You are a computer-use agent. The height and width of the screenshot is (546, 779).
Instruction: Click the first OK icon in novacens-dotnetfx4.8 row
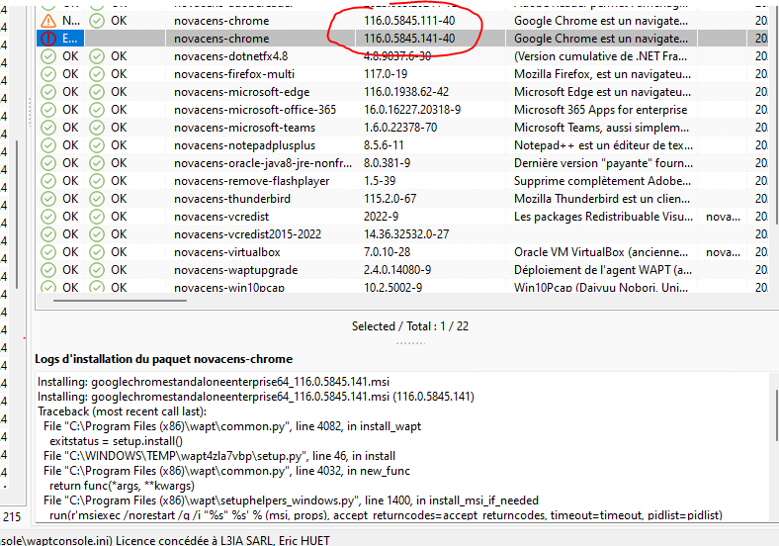pos(48,56)
